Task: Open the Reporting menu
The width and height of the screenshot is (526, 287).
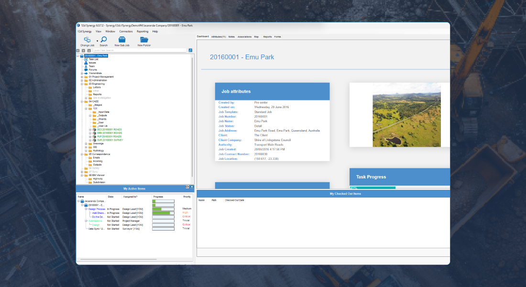Action: 142,31
